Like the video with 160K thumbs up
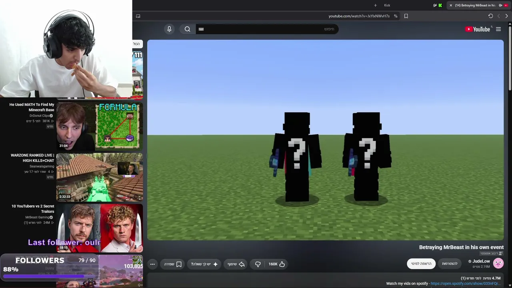The width and height of the screenshot is (512, 288). pyautogui.click(x=277, y=264)
